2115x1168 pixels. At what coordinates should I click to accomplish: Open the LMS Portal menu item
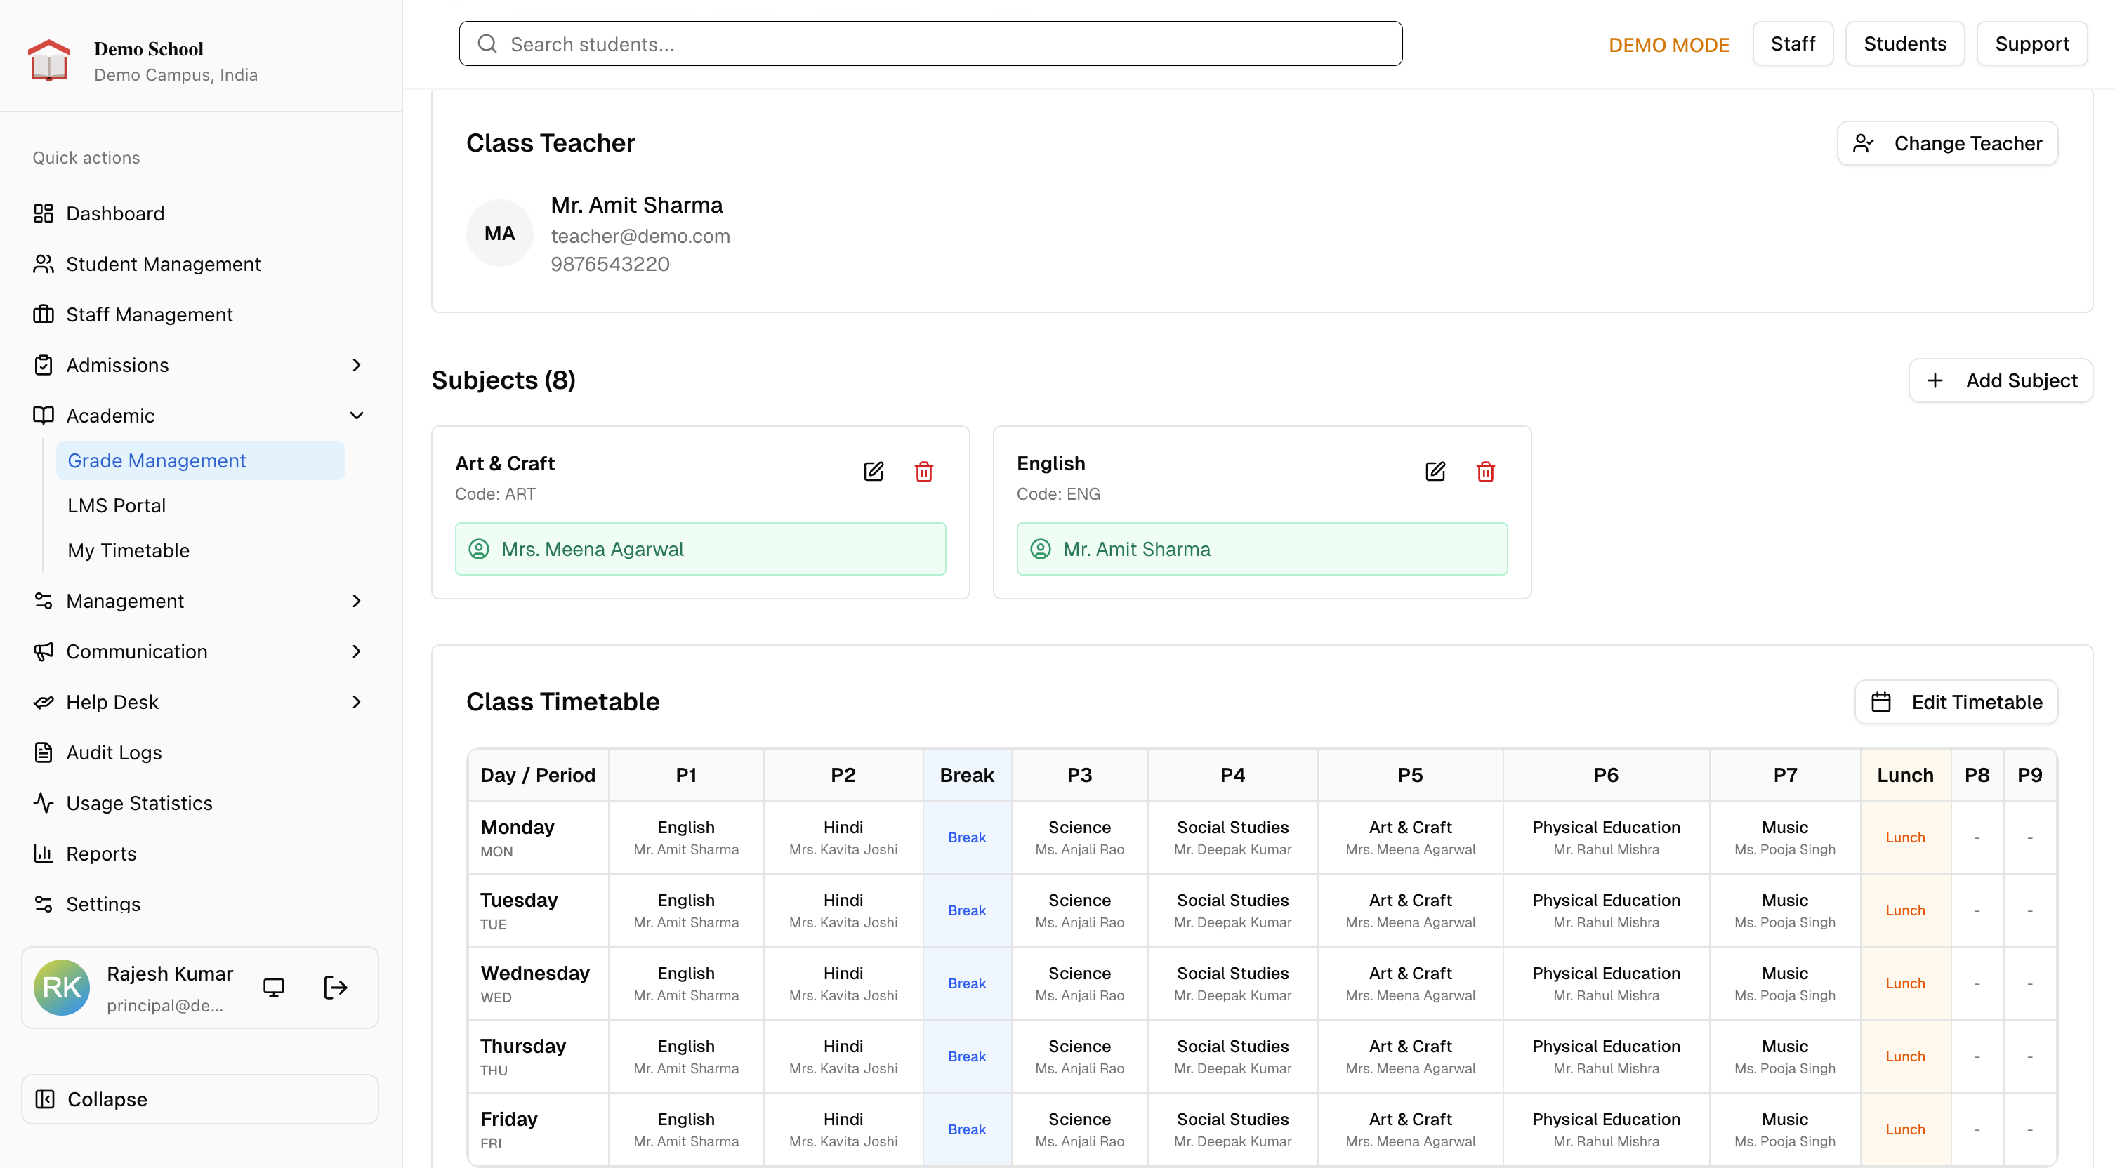[x=117, y=505]
